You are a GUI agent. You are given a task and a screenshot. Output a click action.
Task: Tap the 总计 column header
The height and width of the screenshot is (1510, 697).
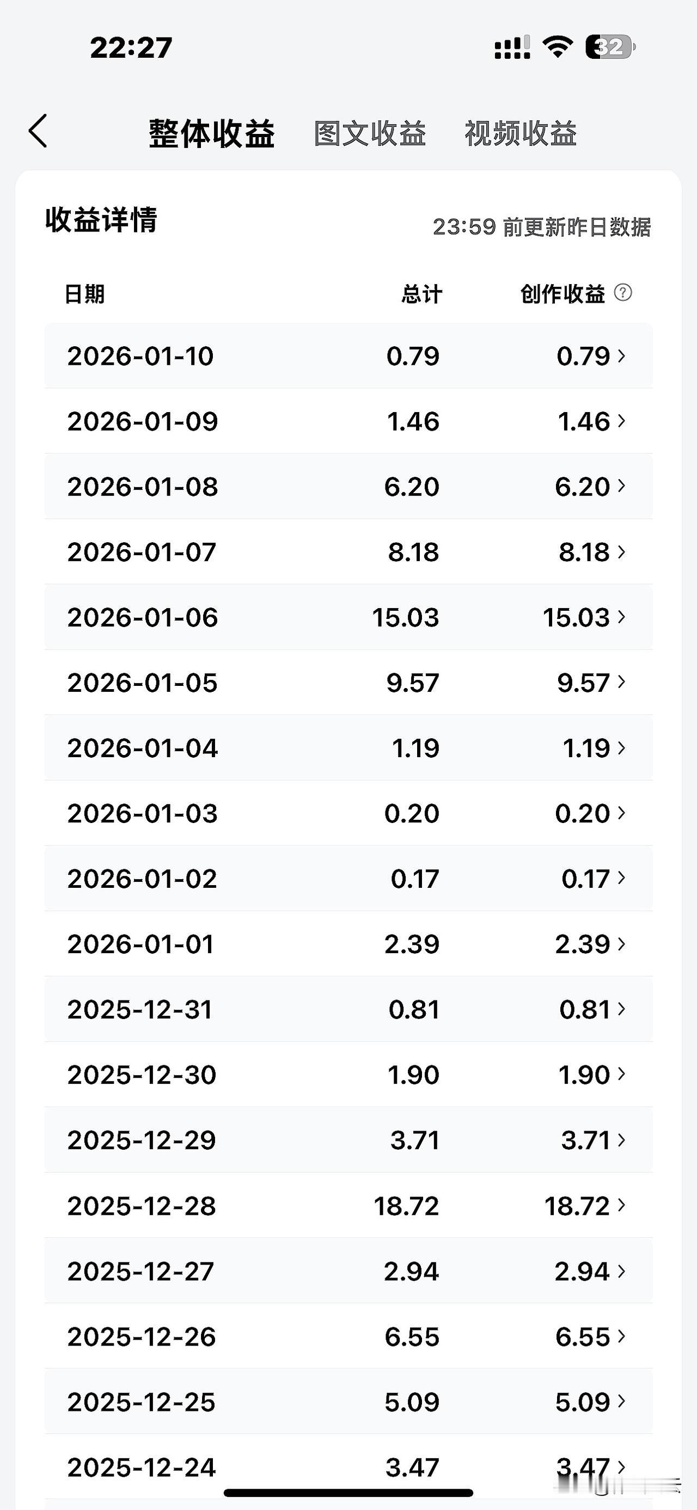[x=421, y=294]
